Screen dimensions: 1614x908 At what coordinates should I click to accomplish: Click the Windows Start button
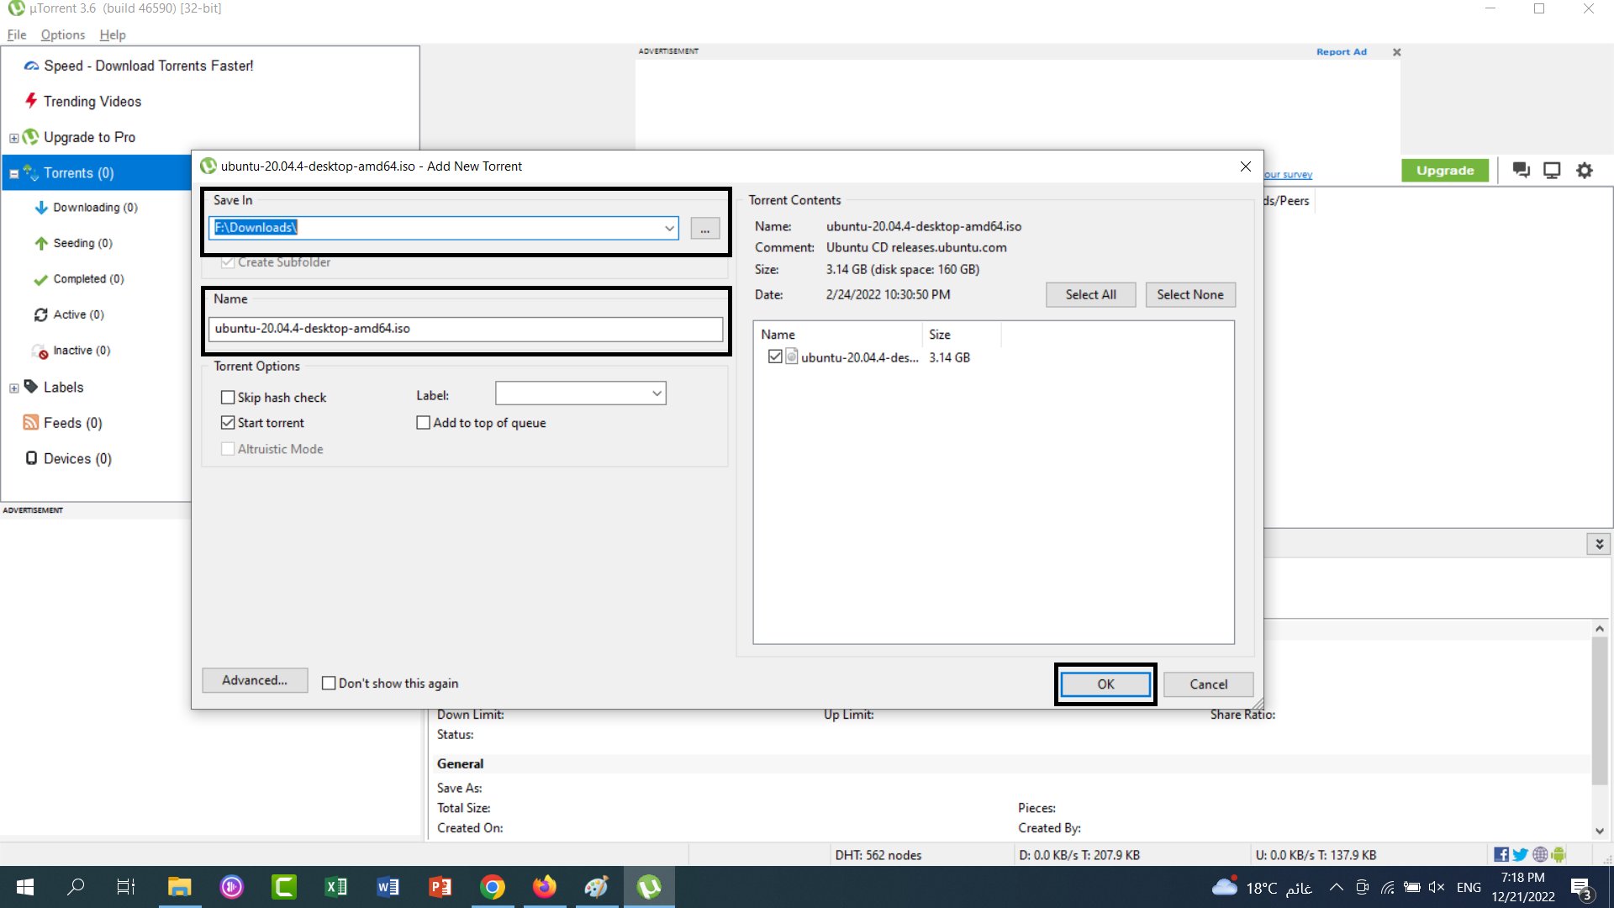pos(25,887)
